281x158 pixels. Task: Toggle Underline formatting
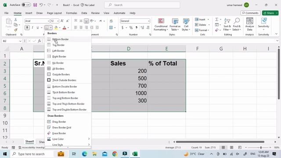click(x=38, y=27)
